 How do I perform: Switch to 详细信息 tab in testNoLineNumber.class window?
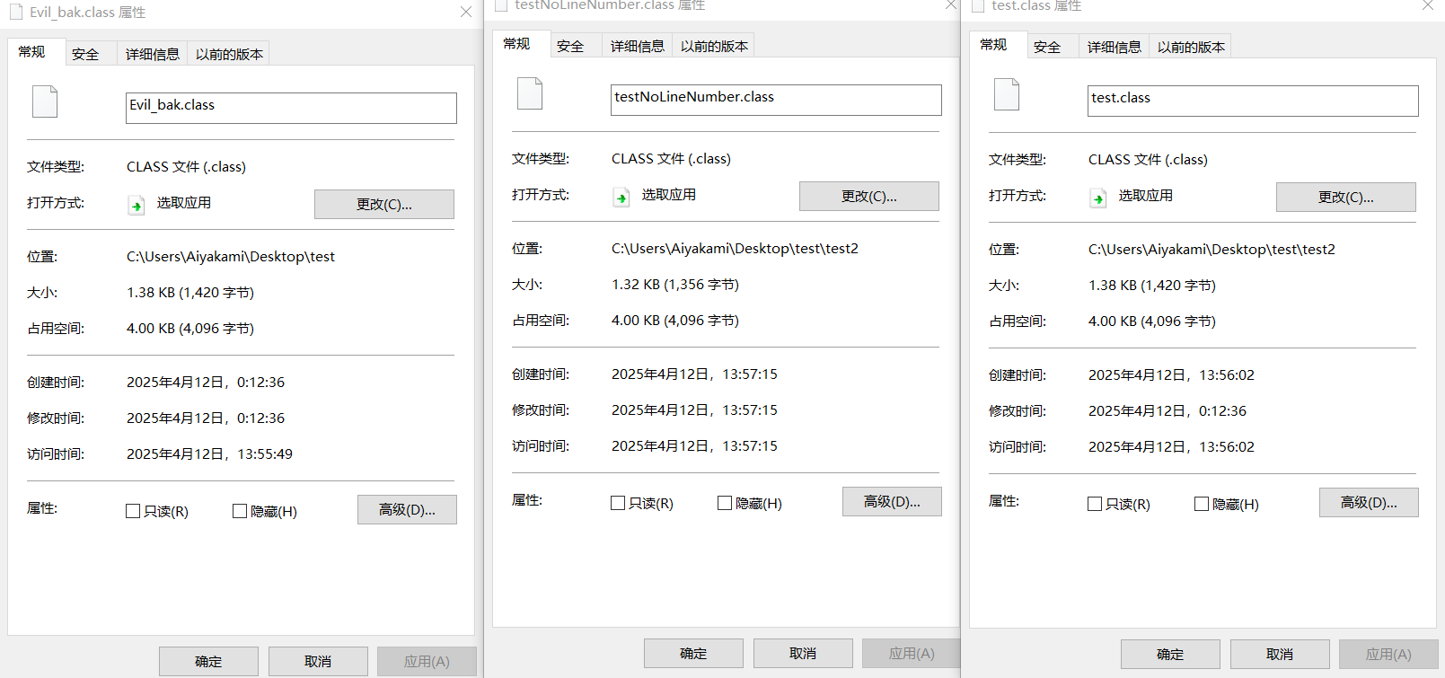point(637,46)
